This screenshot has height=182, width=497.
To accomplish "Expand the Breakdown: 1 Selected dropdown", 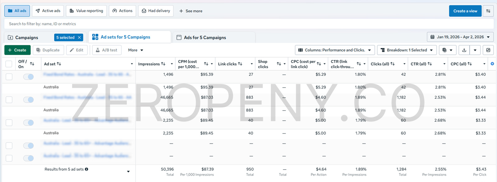I will (407, 50).
